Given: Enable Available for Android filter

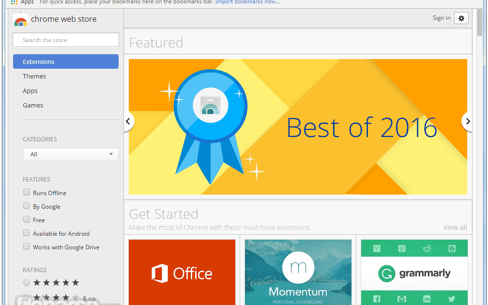Looking at the screenshot, I should point(27,233).
